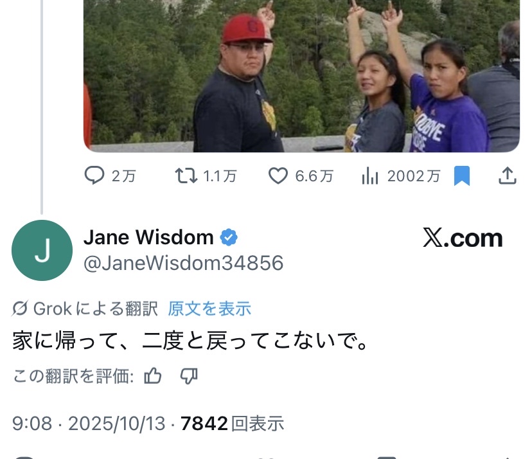The image size is (532, 459).
Task: Tap the repost arrows icon
Action: [186, 176]
